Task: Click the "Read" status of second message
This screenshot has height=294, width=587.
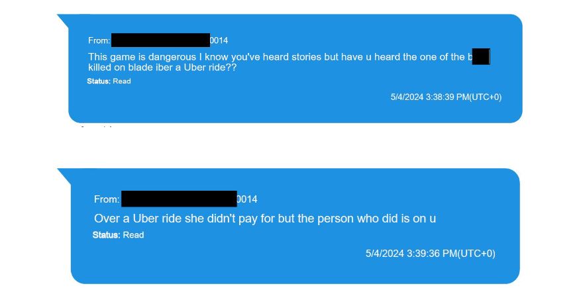Action: (x=134, y=235)
